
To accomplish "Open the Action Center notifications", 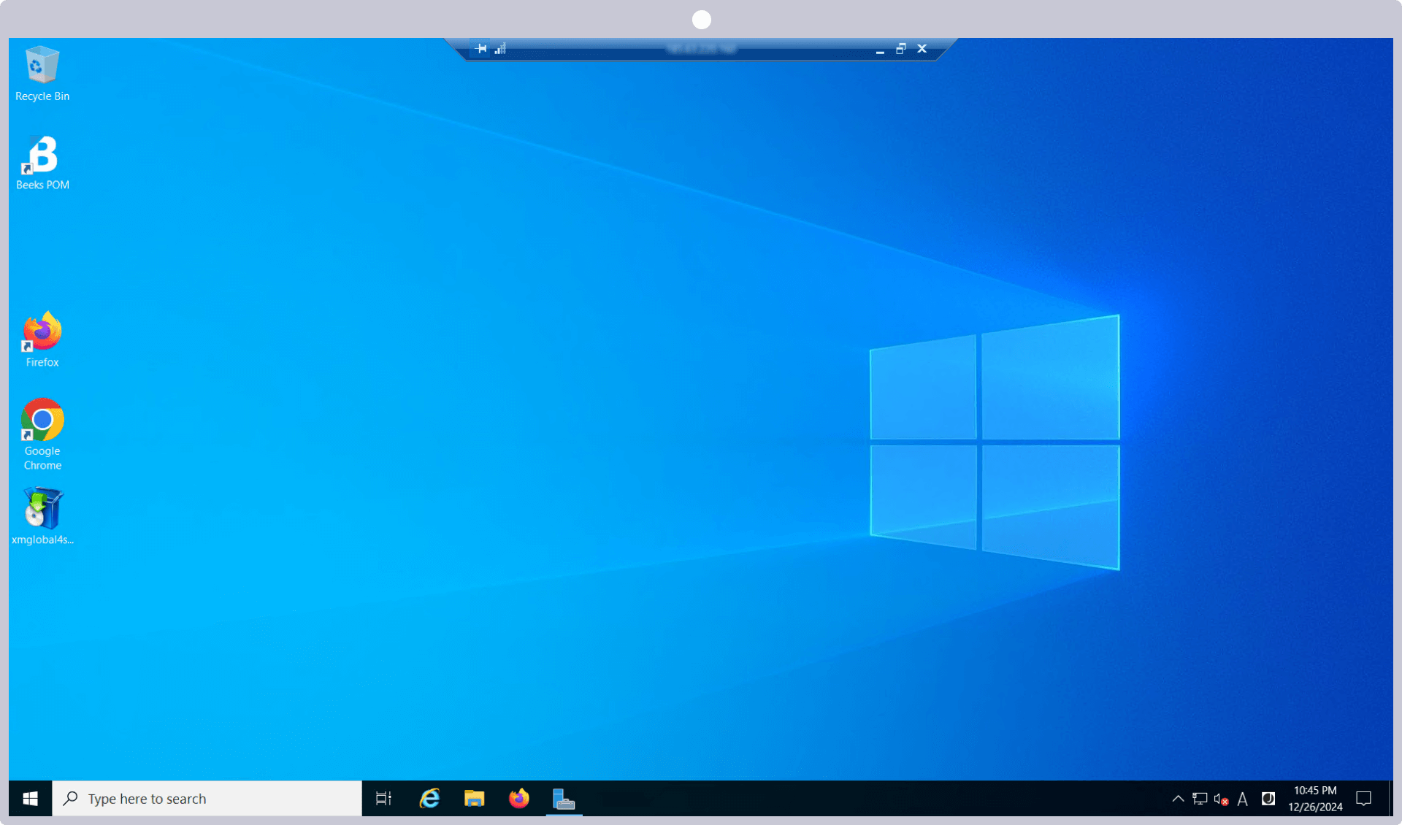I will [1363, 799].
